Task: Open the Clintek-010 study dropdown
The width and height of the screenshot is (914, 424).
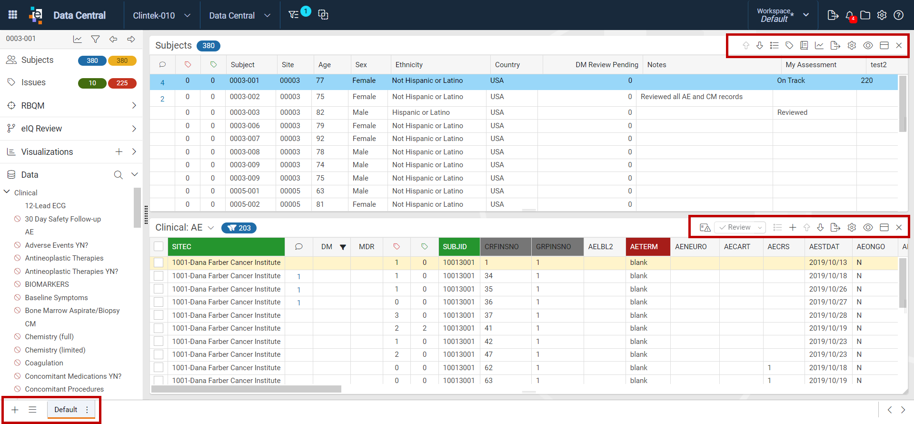Action: coord(161,15)
